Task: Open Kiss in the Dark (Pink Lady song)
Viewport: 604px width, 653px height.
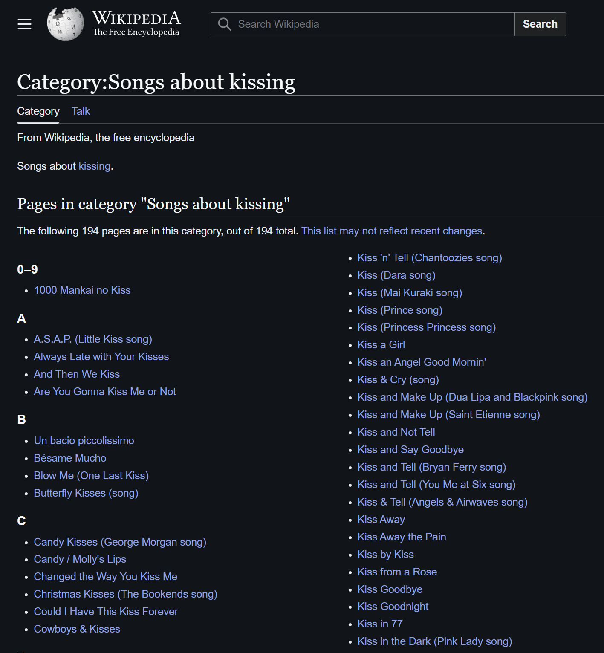Action: point(435,641)
